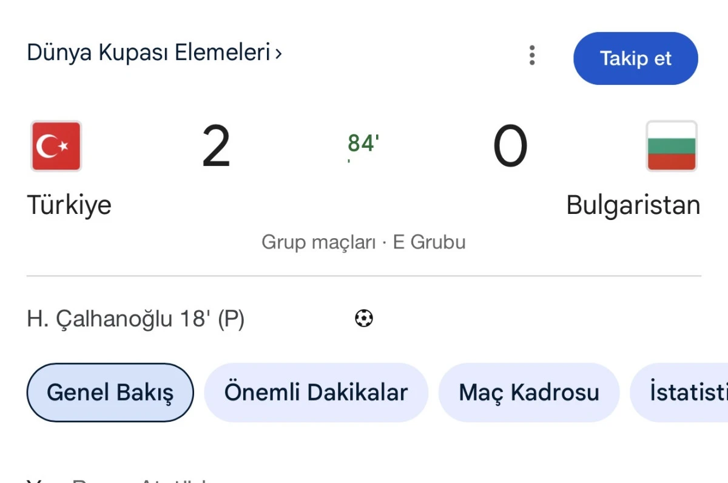Open the Maç Kadrosu tab
728x483 pixels.
click(528, 392)
